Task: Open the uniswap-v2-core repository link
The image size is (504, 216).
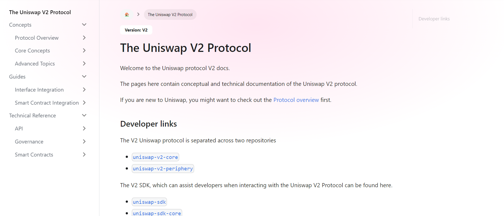Action: [155, 157]
